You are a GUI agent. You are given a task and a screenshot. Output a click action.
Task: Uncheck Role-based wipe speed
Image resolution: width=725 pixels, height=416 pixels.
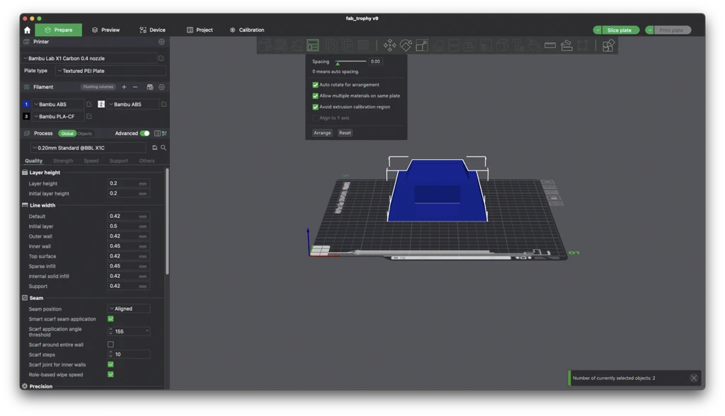(110, 374)
